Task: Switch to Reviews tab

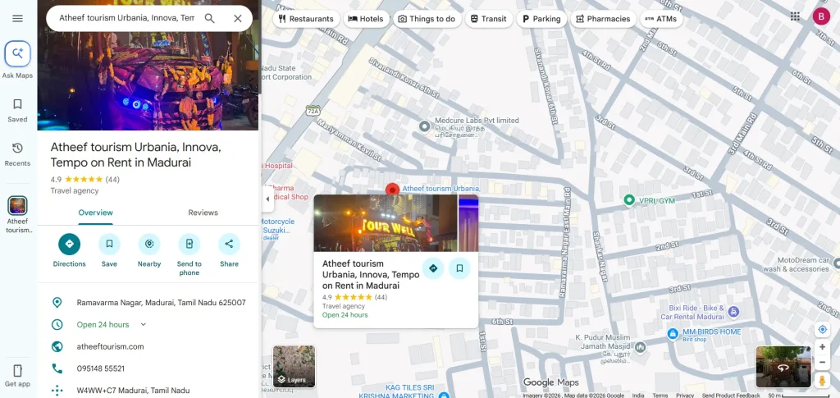Action: 203,213
